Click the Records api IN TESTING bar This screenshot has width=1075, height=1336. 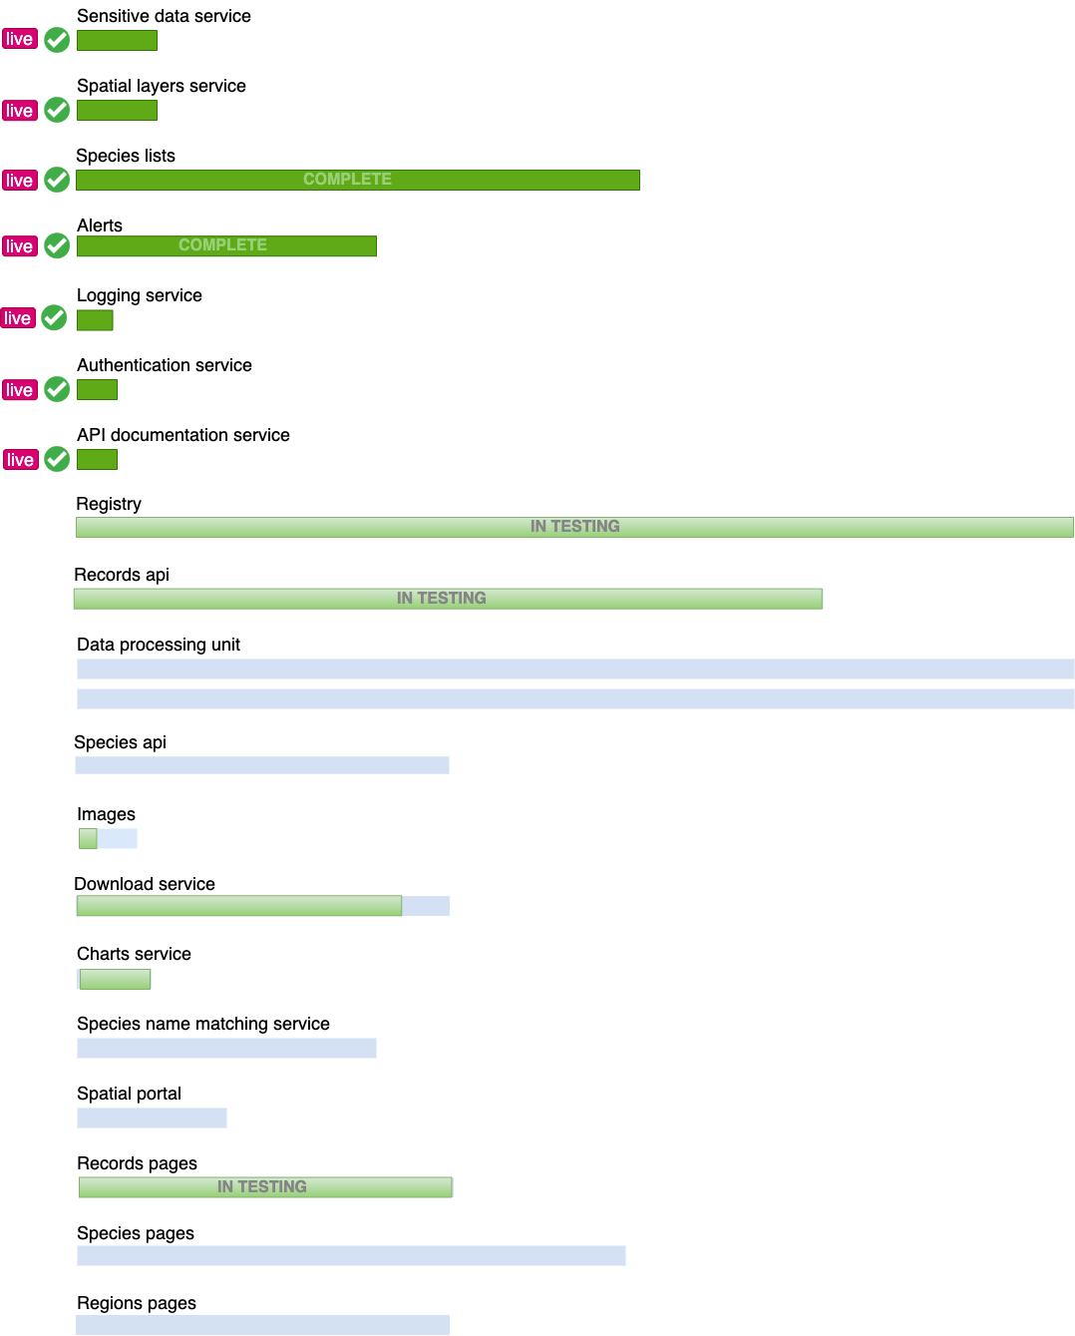(x=448, y=599)
